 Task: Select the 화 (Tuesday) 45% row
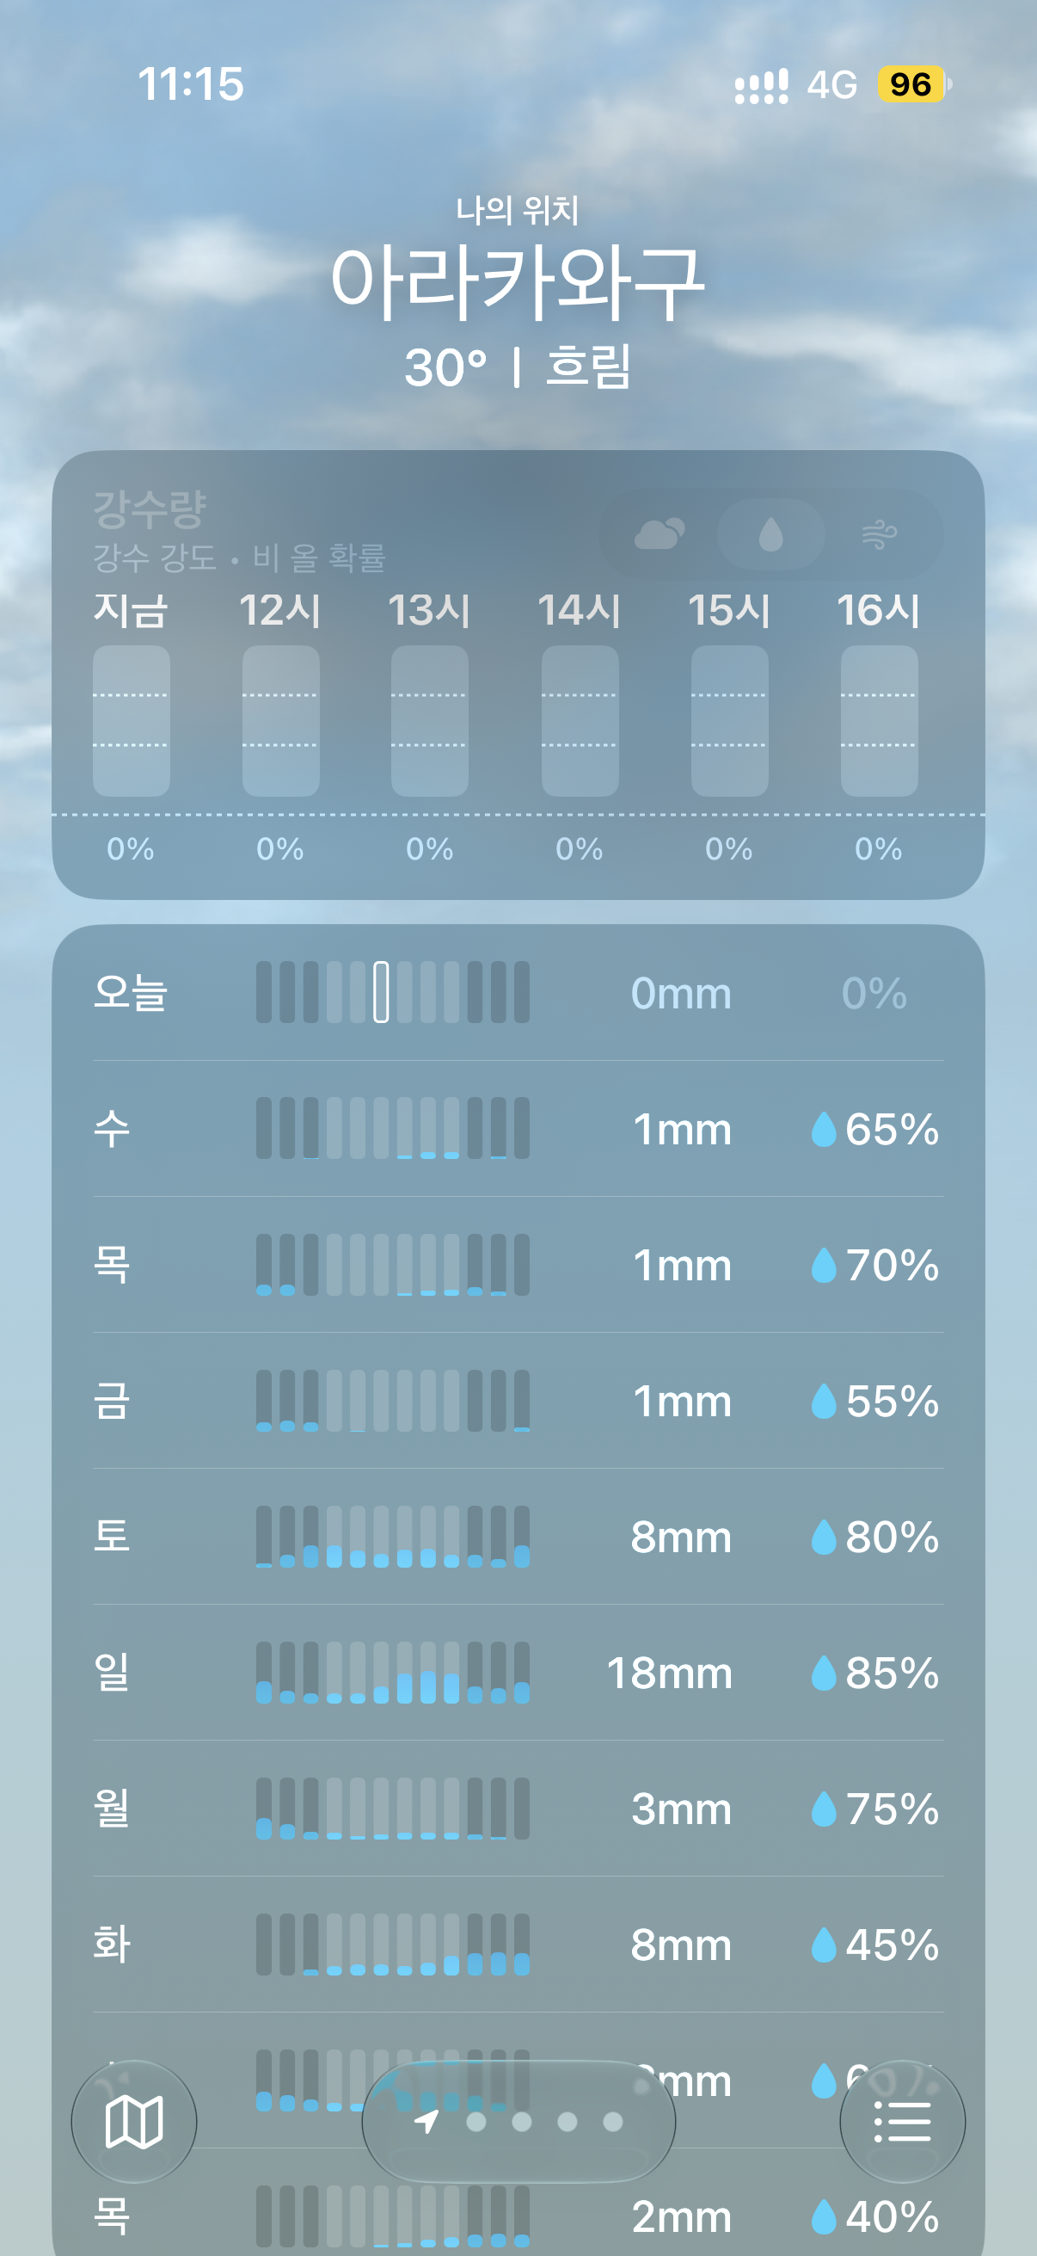[x=518, y=1945]
